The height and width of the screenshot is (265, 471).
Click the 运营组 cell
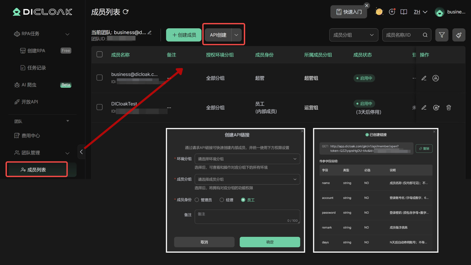[x=311, y=107]
